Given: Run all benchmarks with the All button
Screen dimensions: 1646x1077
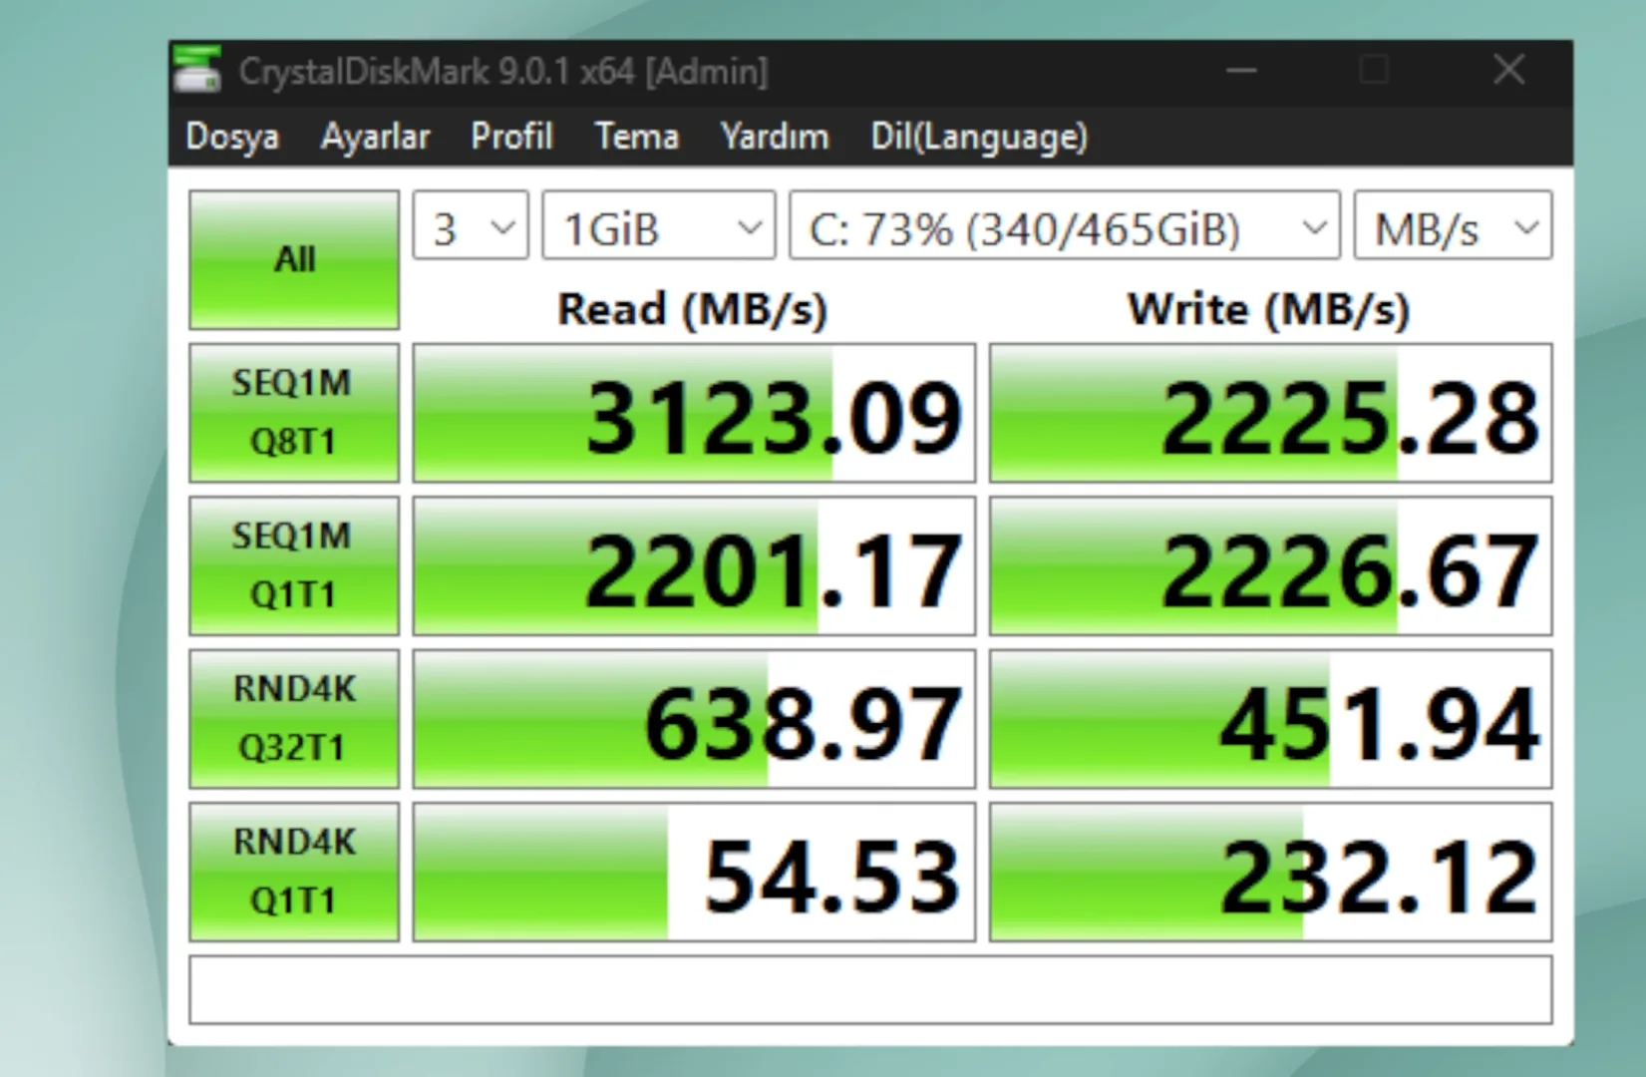Looking at the screenshot, I should (294, 259).
